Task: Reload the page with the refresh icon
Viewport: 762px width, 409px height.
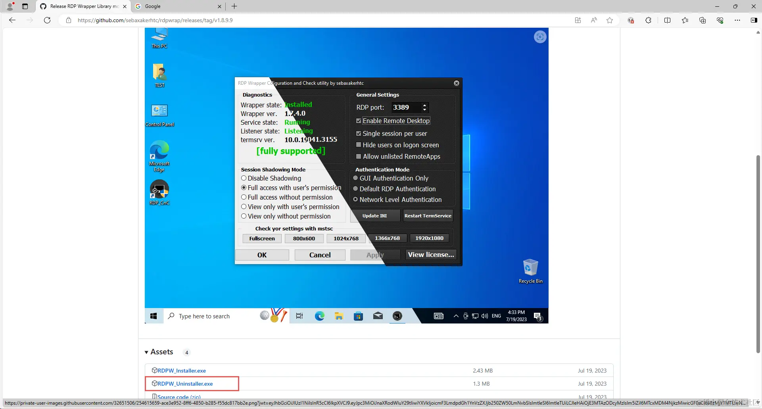Action: (x=47, y=20)
